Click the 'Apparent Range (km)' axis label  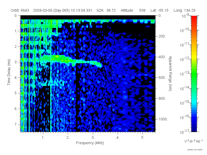point(171,73)
